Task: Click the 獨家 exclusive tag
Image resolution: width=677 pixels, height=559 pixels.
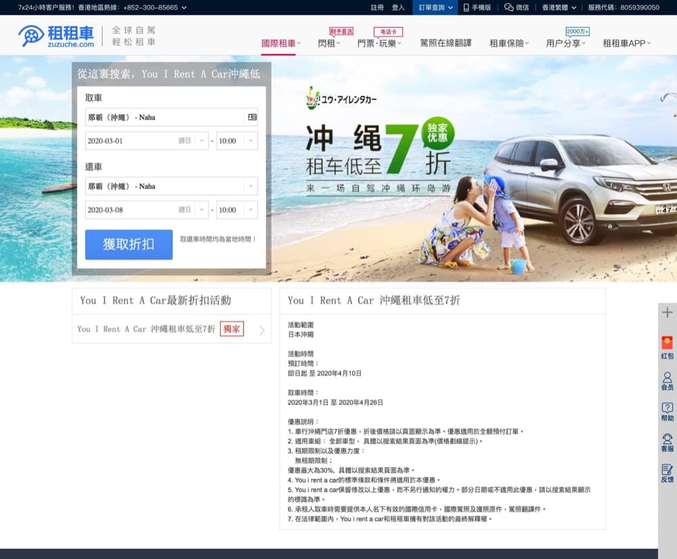Action: (x=232, y=329)
